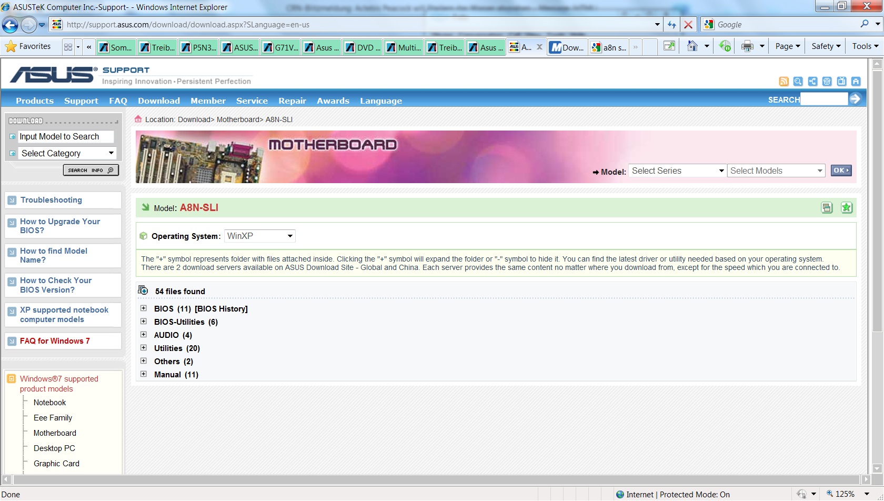
Task: Click the new tab button
Action: click(650, 47)
